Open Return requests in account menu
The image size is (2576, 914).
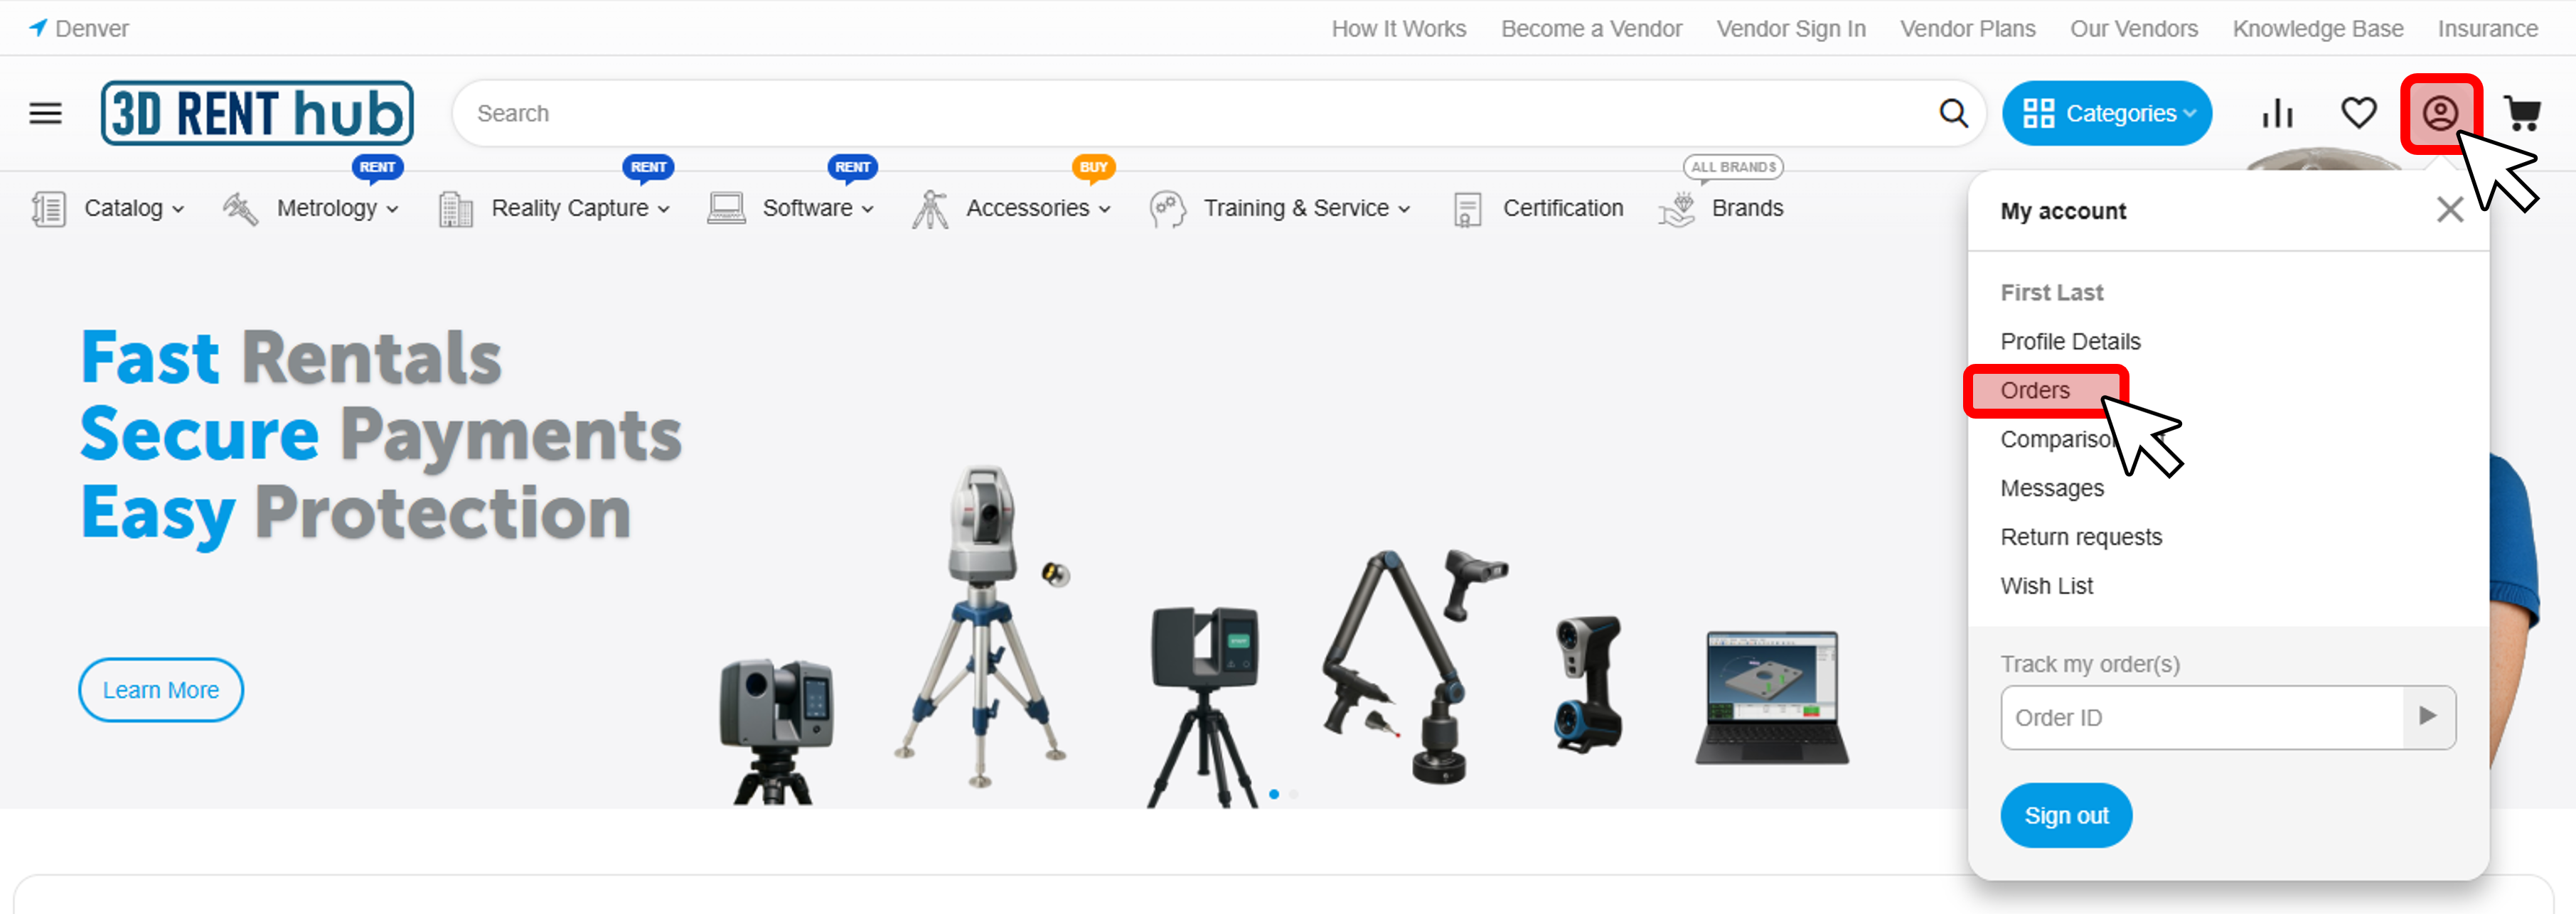click(2080, 537)
